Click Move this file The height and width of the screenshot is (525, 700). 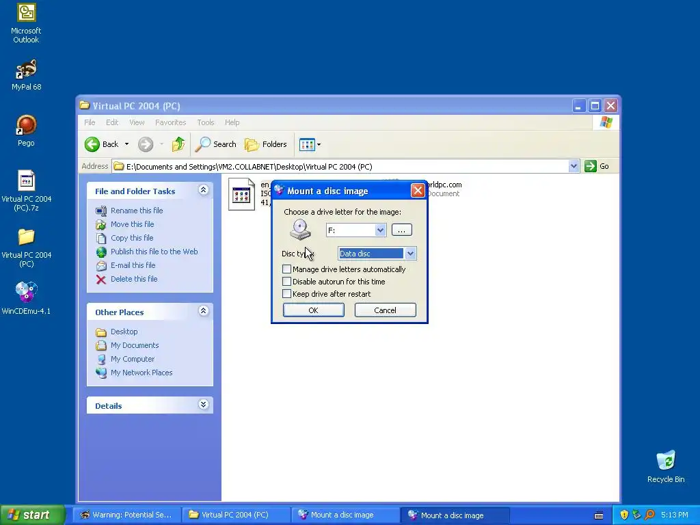pyautogui.click(x=132, y=224)
